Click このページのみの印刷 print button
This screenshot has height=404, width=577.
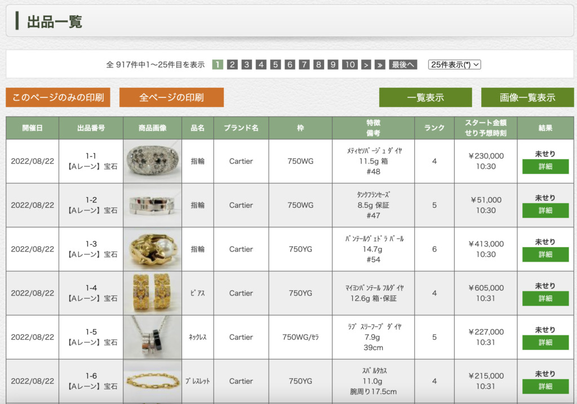[58, 97]
